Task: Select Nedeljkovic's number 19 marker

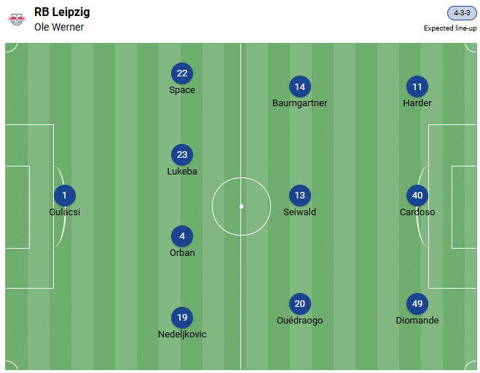Action: 182,318
